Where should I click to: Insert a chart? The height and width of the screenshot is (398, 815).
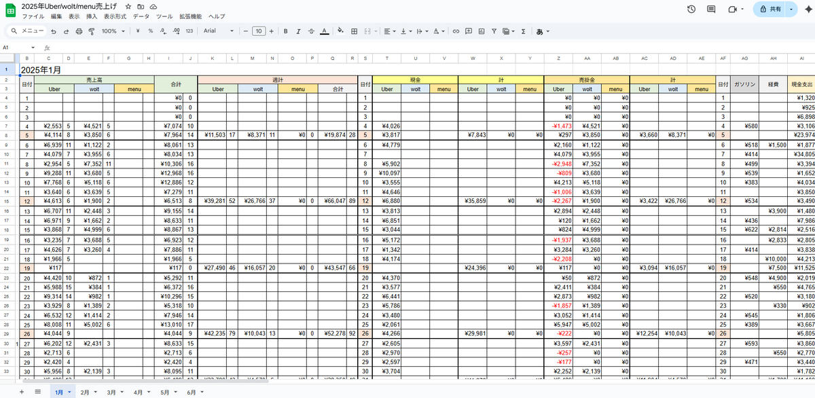(x=482, y=31)
